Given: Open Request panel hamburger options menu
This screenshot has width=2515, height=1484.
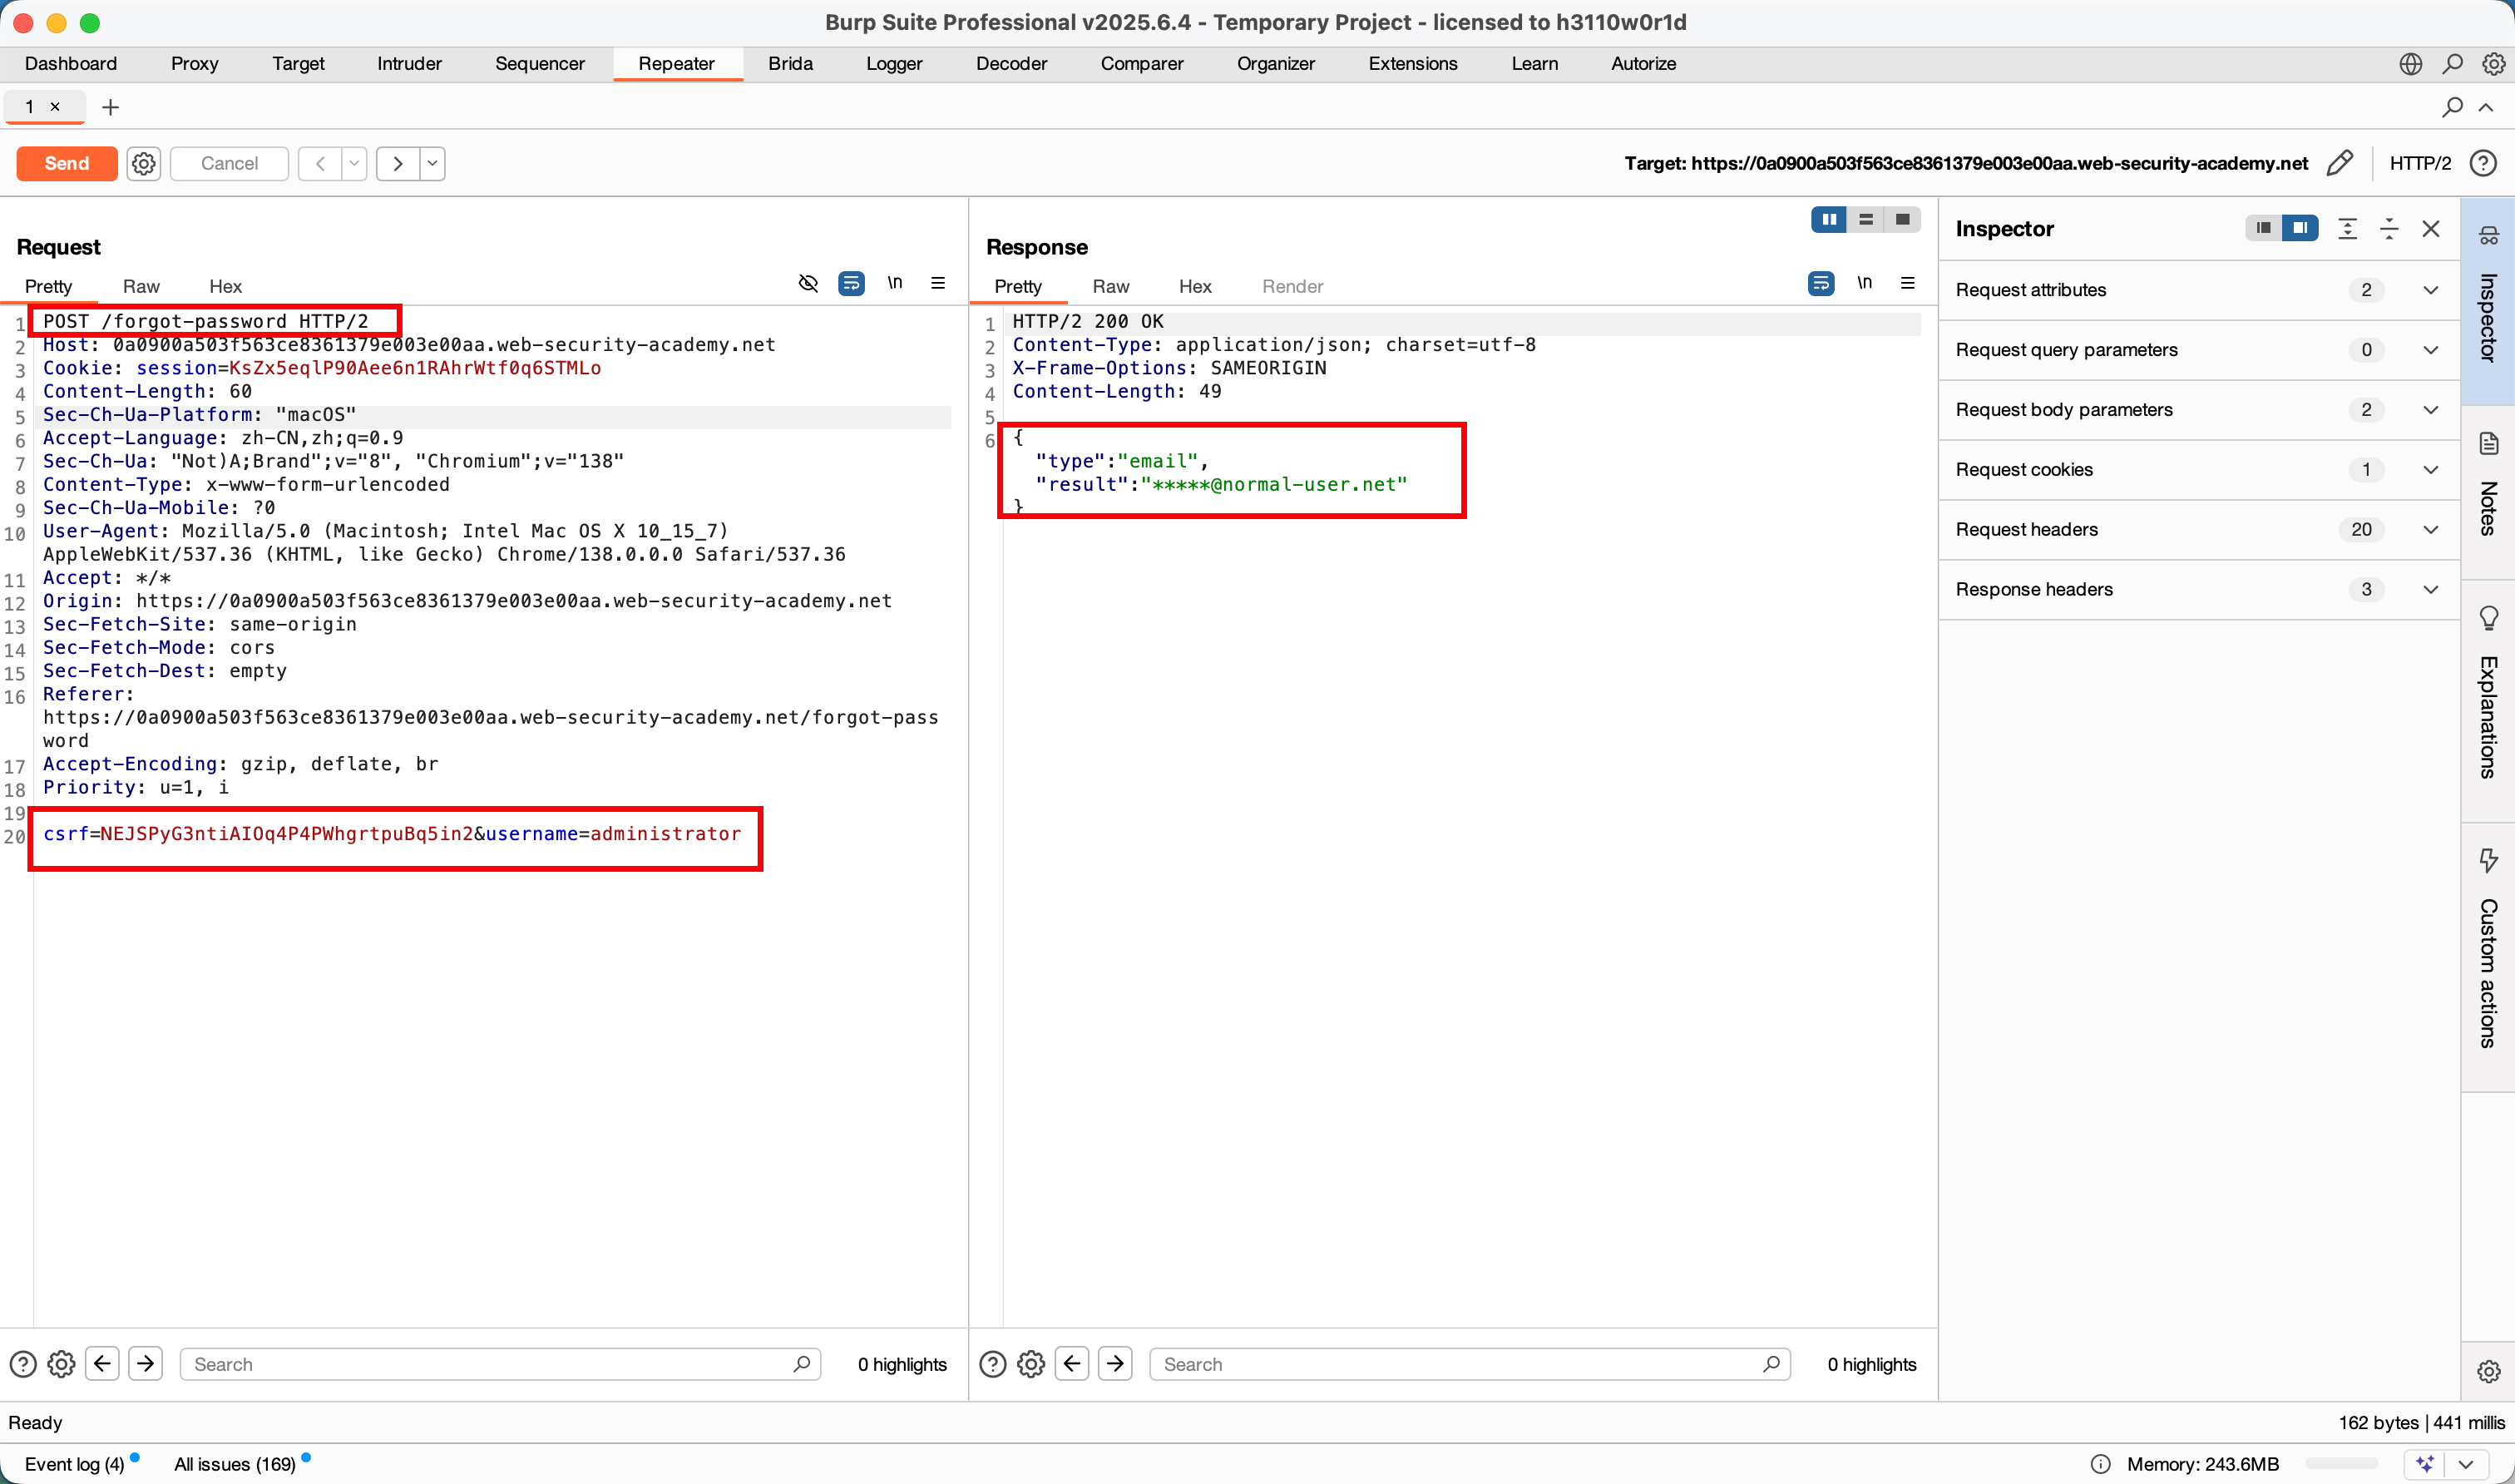Looking at the screenshot, I should (x=937, y=284).
